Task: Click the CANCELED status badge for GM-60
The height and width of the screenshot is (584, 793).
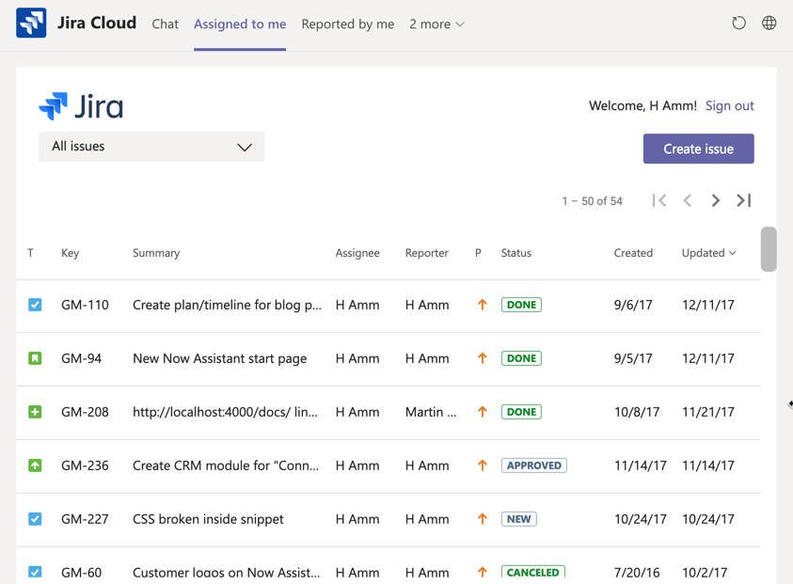Action: 533,572
